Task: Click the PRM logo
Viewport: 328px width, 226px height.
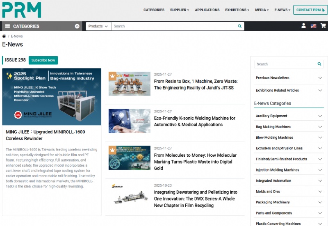Action: [21, 9]
